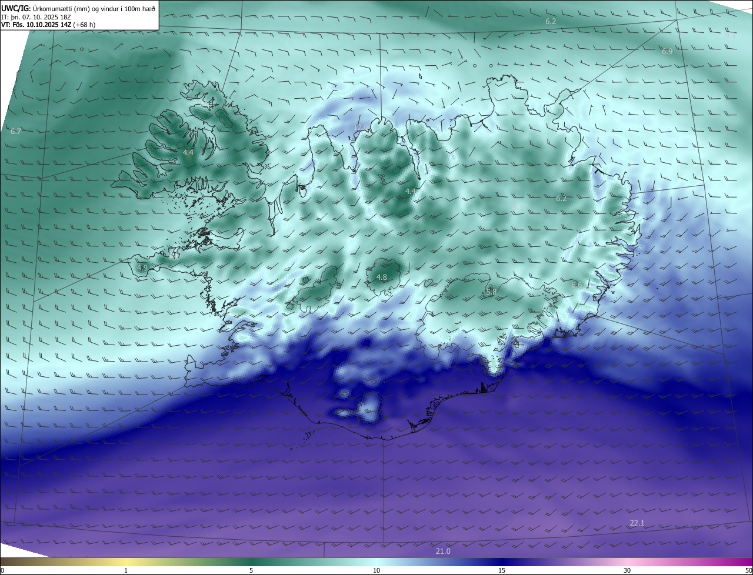Screen dimensions: 753x575
Task: Click the color scale at the 50 label
Action: coord(748,570)
